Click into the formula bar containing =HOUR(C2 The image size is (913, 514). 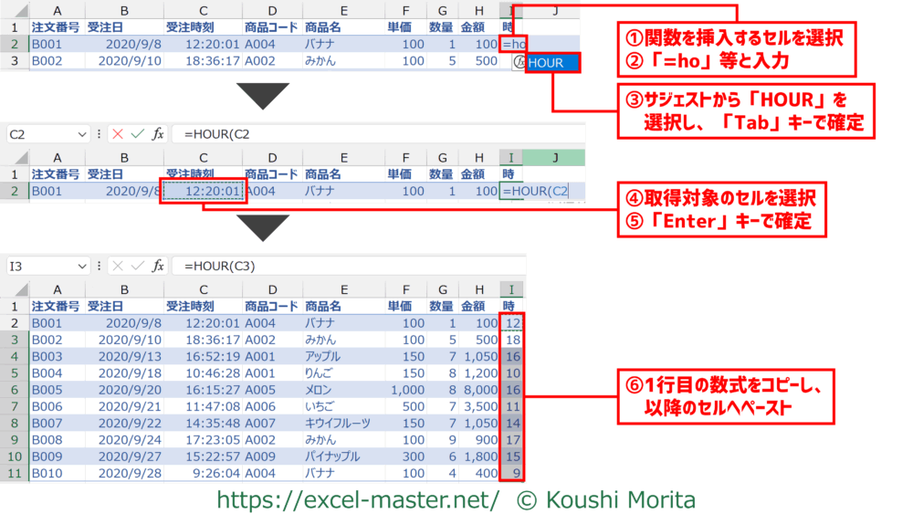365,134
